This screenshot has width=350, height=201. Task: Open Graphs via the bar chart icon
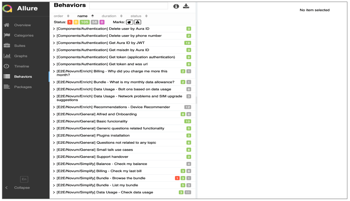[7, 56]
